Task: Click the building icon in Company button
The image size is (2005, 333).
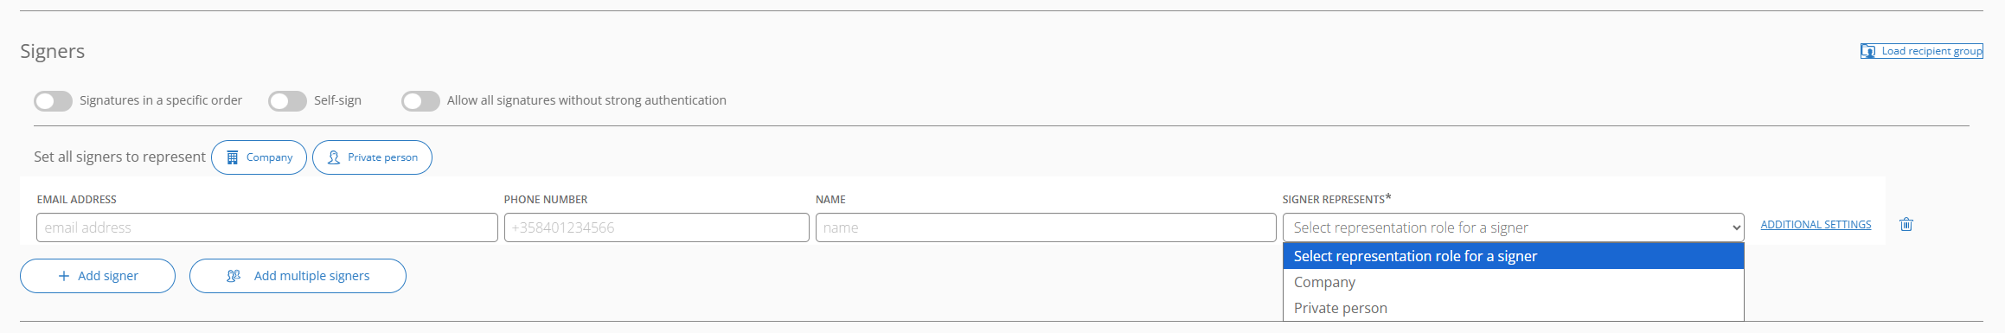Action: (232, 157)
